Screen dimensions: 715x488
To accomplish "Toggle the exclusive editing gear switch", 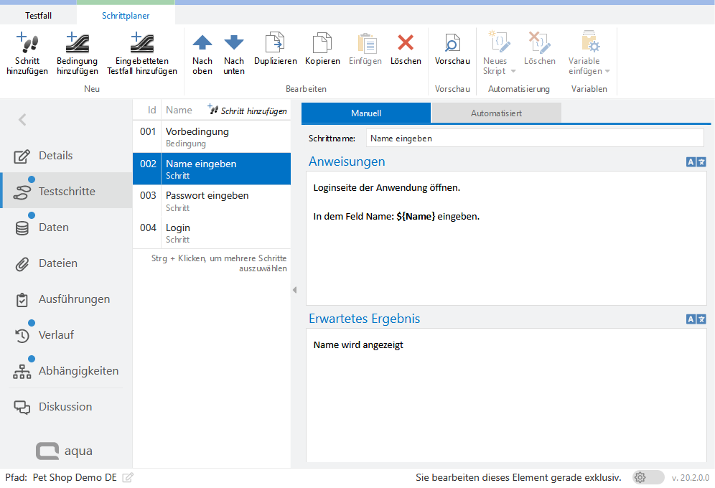I will 648,477.
